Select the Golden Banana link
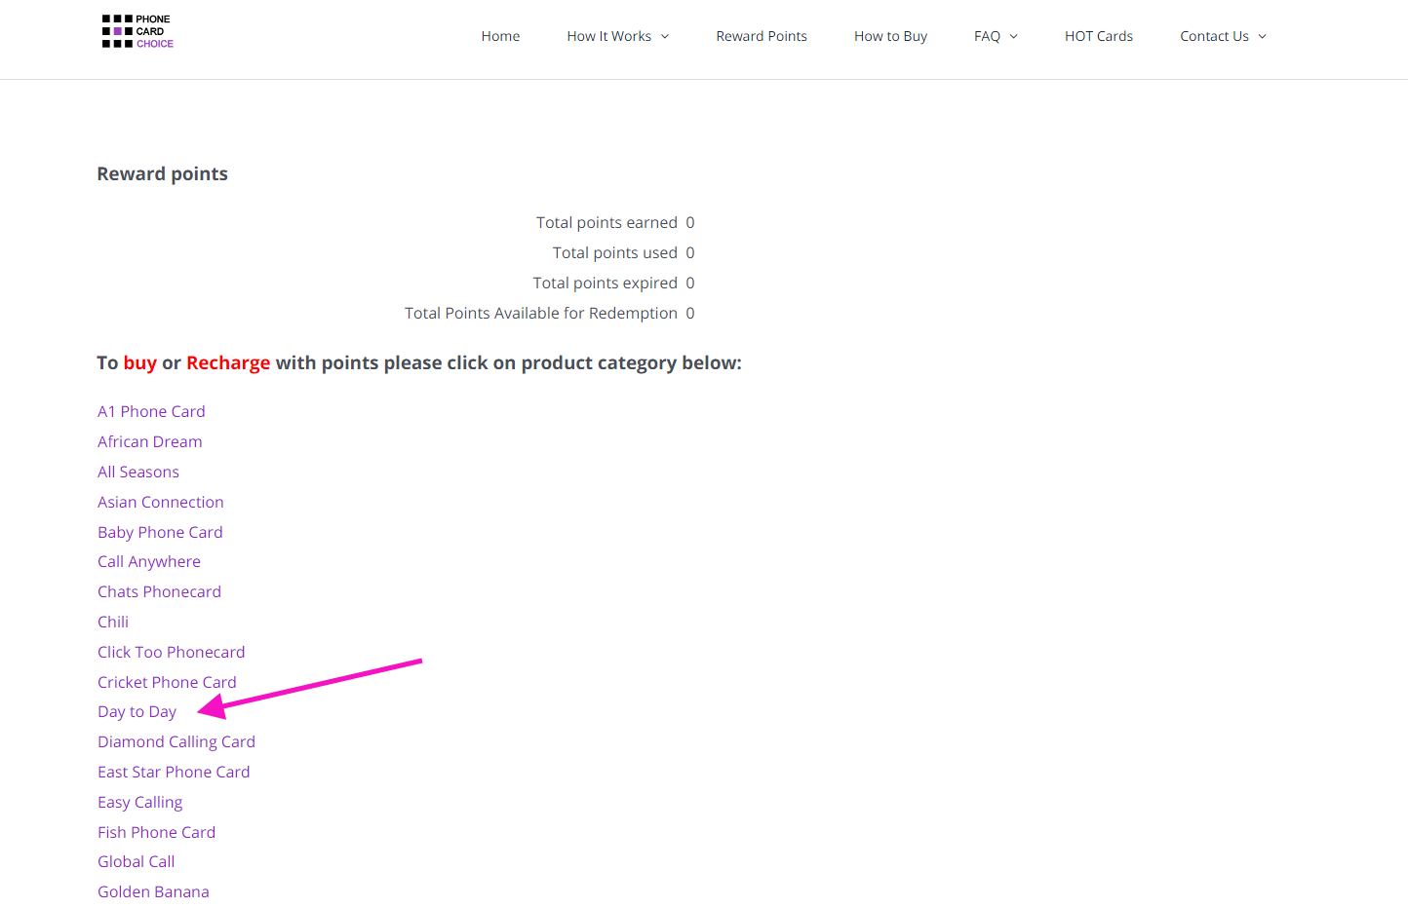Screen dimensions: 1408x908 coord(153,891)
